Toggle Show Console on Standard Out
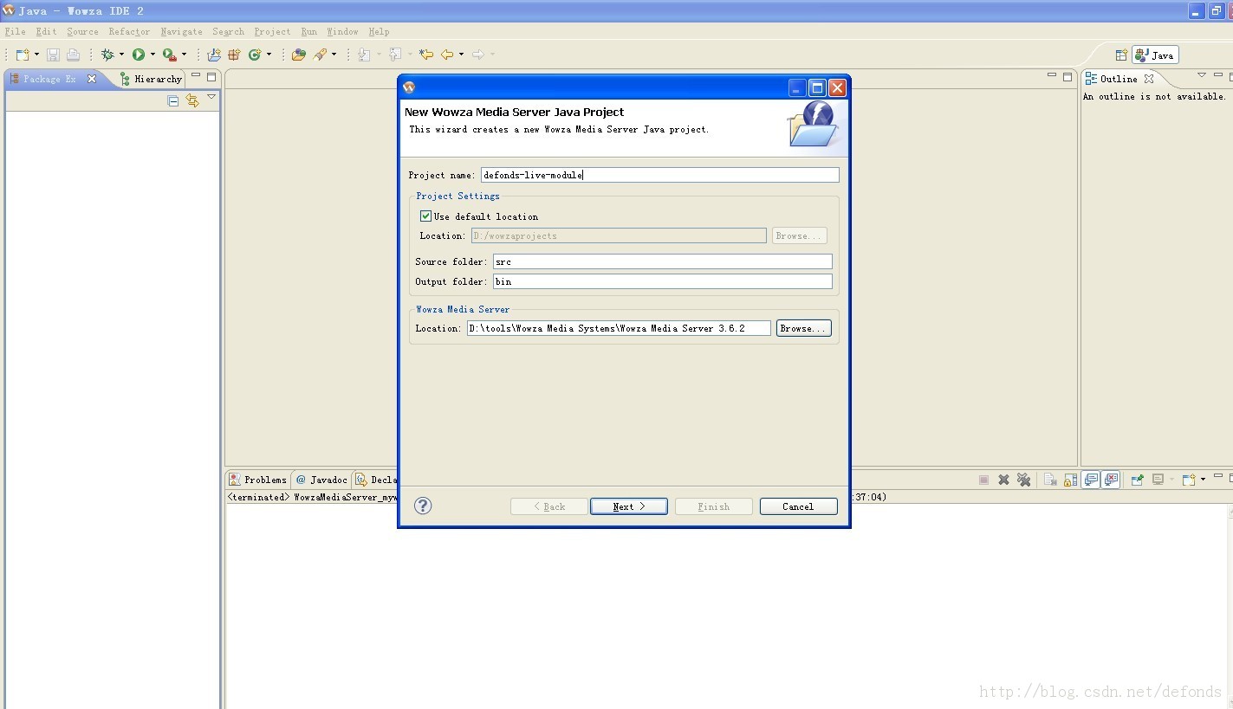This screenshot has height=709, width=1233. tap(1091, 480)
